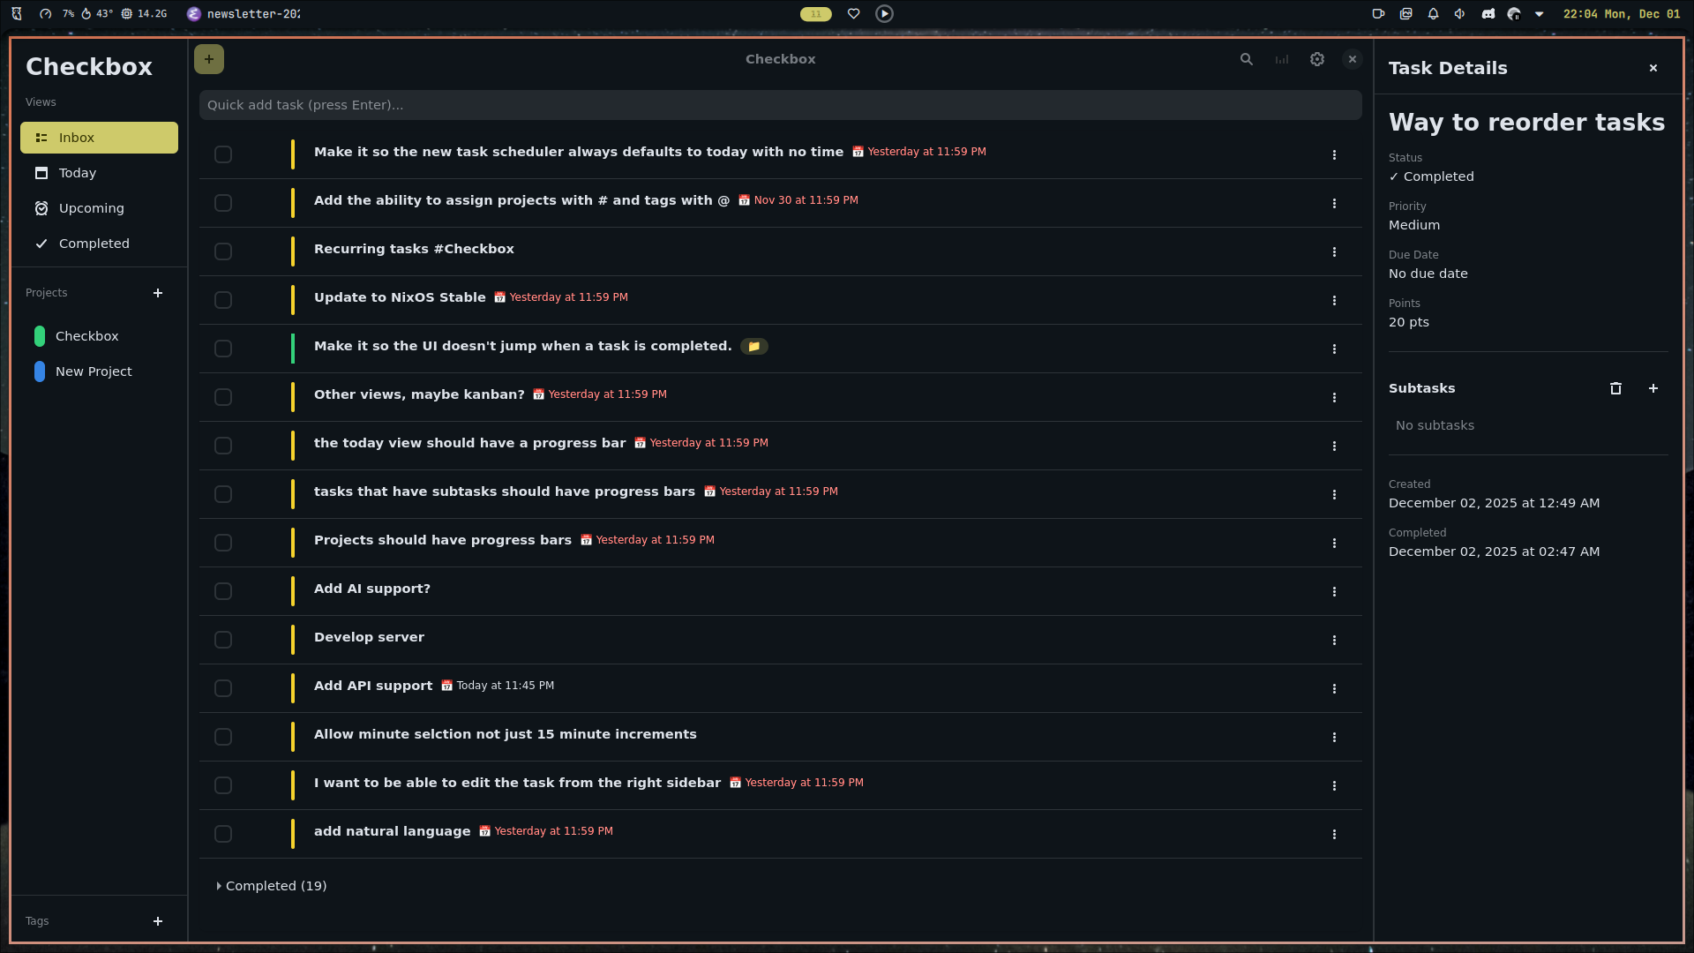
Task: Open the options menu for 'Recurring tasks #Checkbox'
Action: [x=1334, y=251]
